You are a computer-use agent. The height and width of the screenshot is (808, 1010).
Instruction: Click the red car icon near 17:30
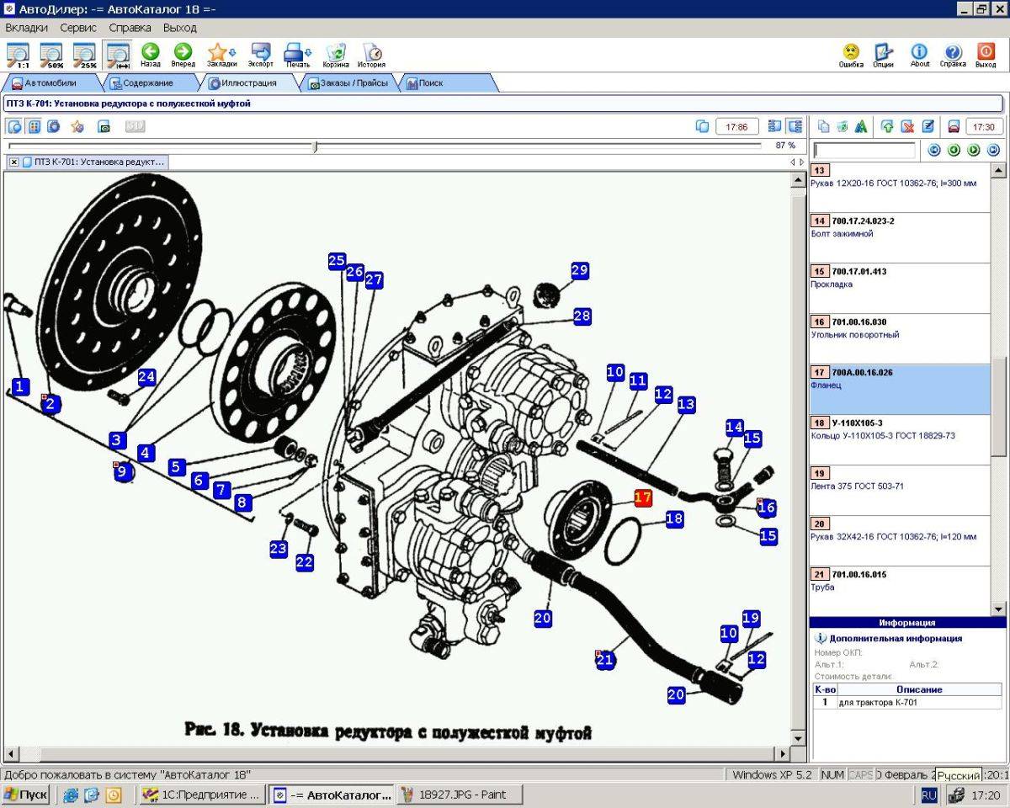[x=954, y=126]
